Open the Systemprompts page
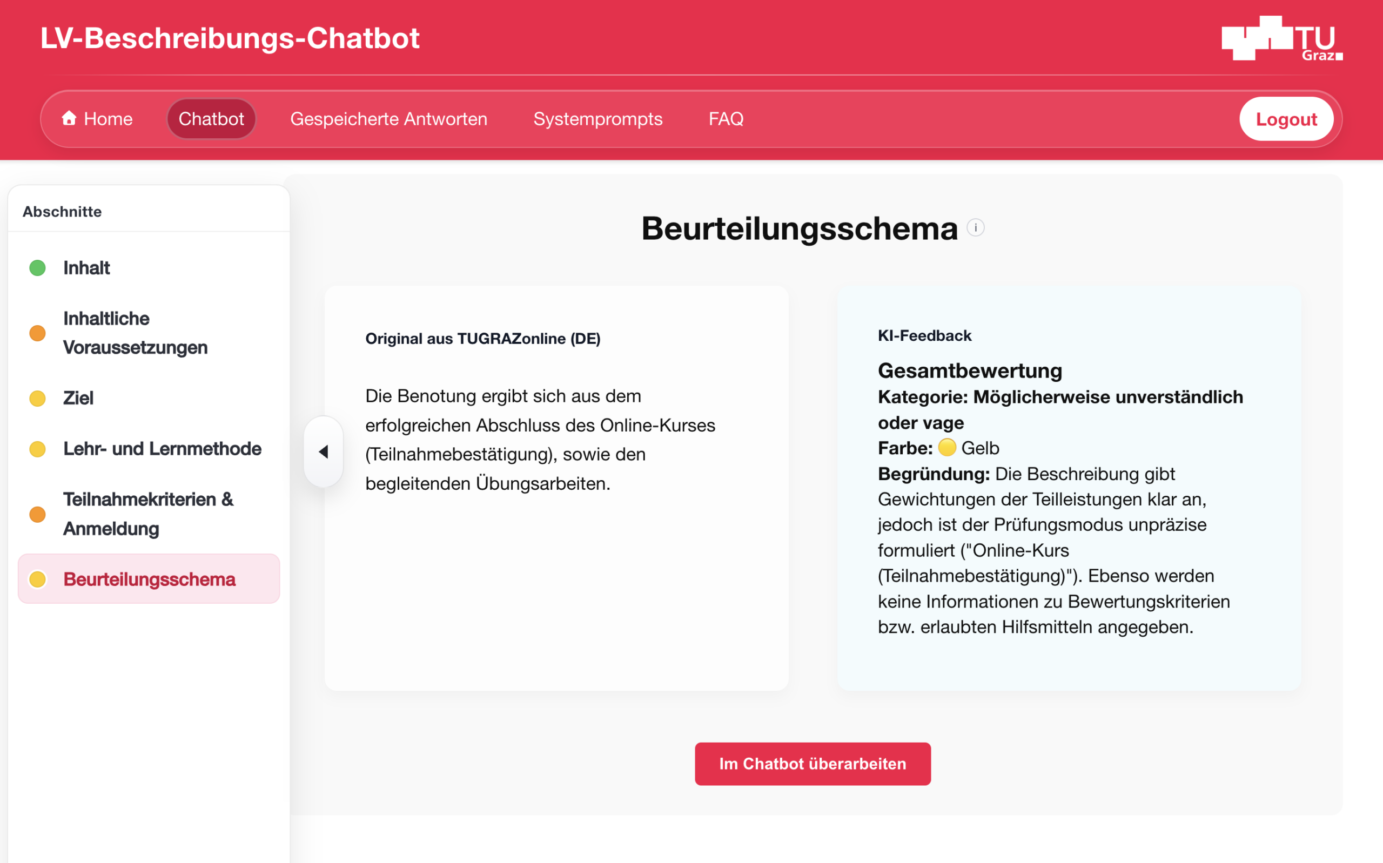 [598, 119]
